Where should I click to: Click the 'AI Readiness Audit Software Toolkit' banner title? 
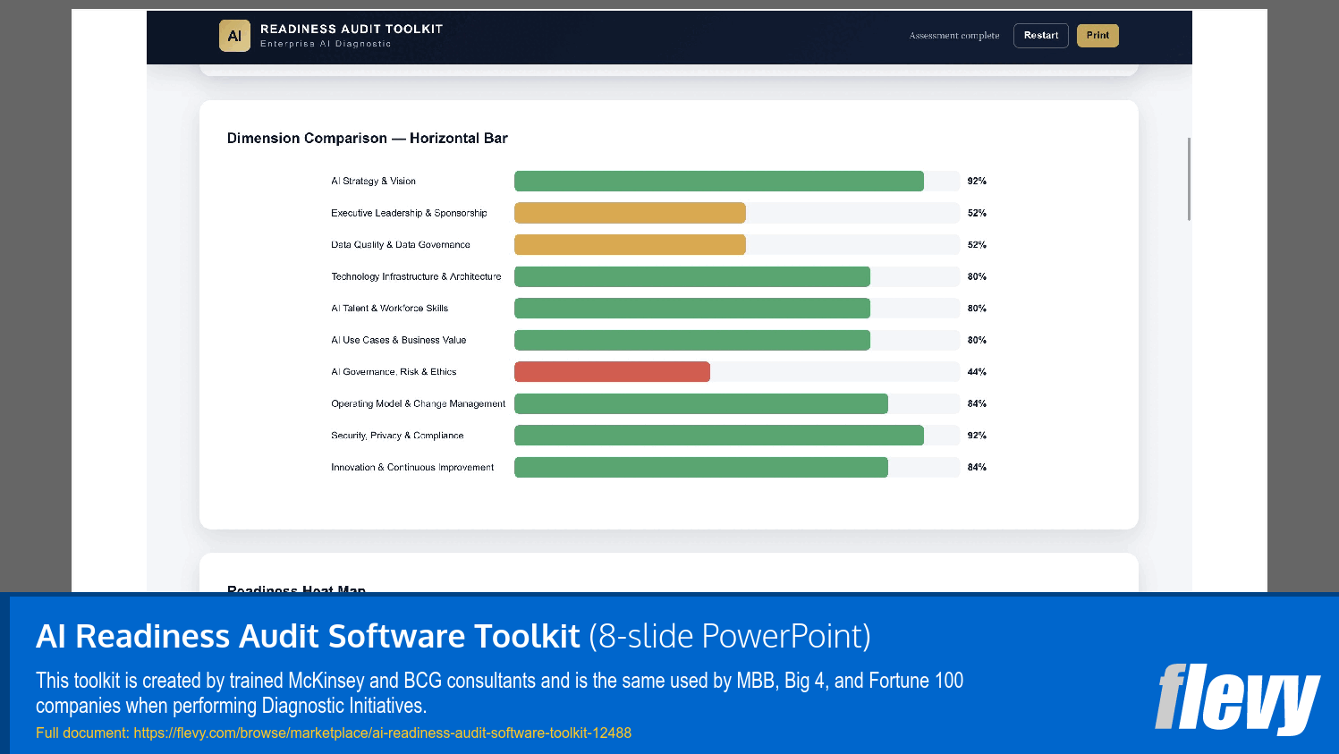[308, 636]
